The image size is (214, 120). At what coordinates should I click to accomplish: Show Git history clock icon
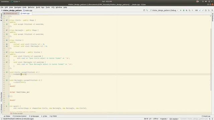[206, 10]
